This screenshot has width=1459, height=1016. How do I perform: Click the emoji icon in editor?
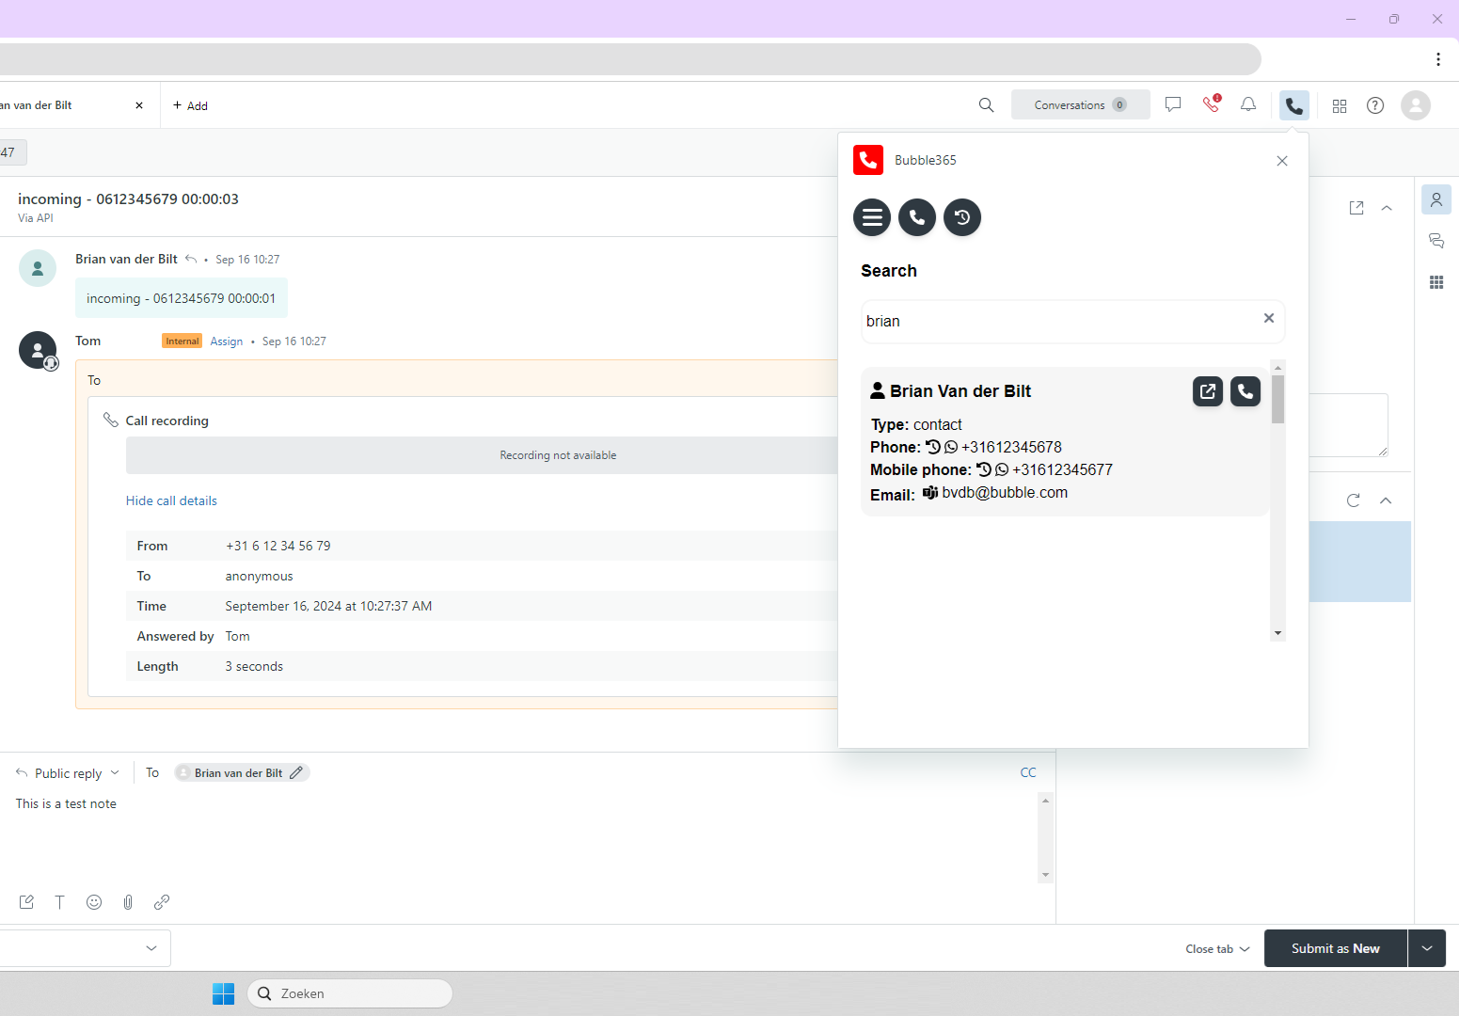94,902
